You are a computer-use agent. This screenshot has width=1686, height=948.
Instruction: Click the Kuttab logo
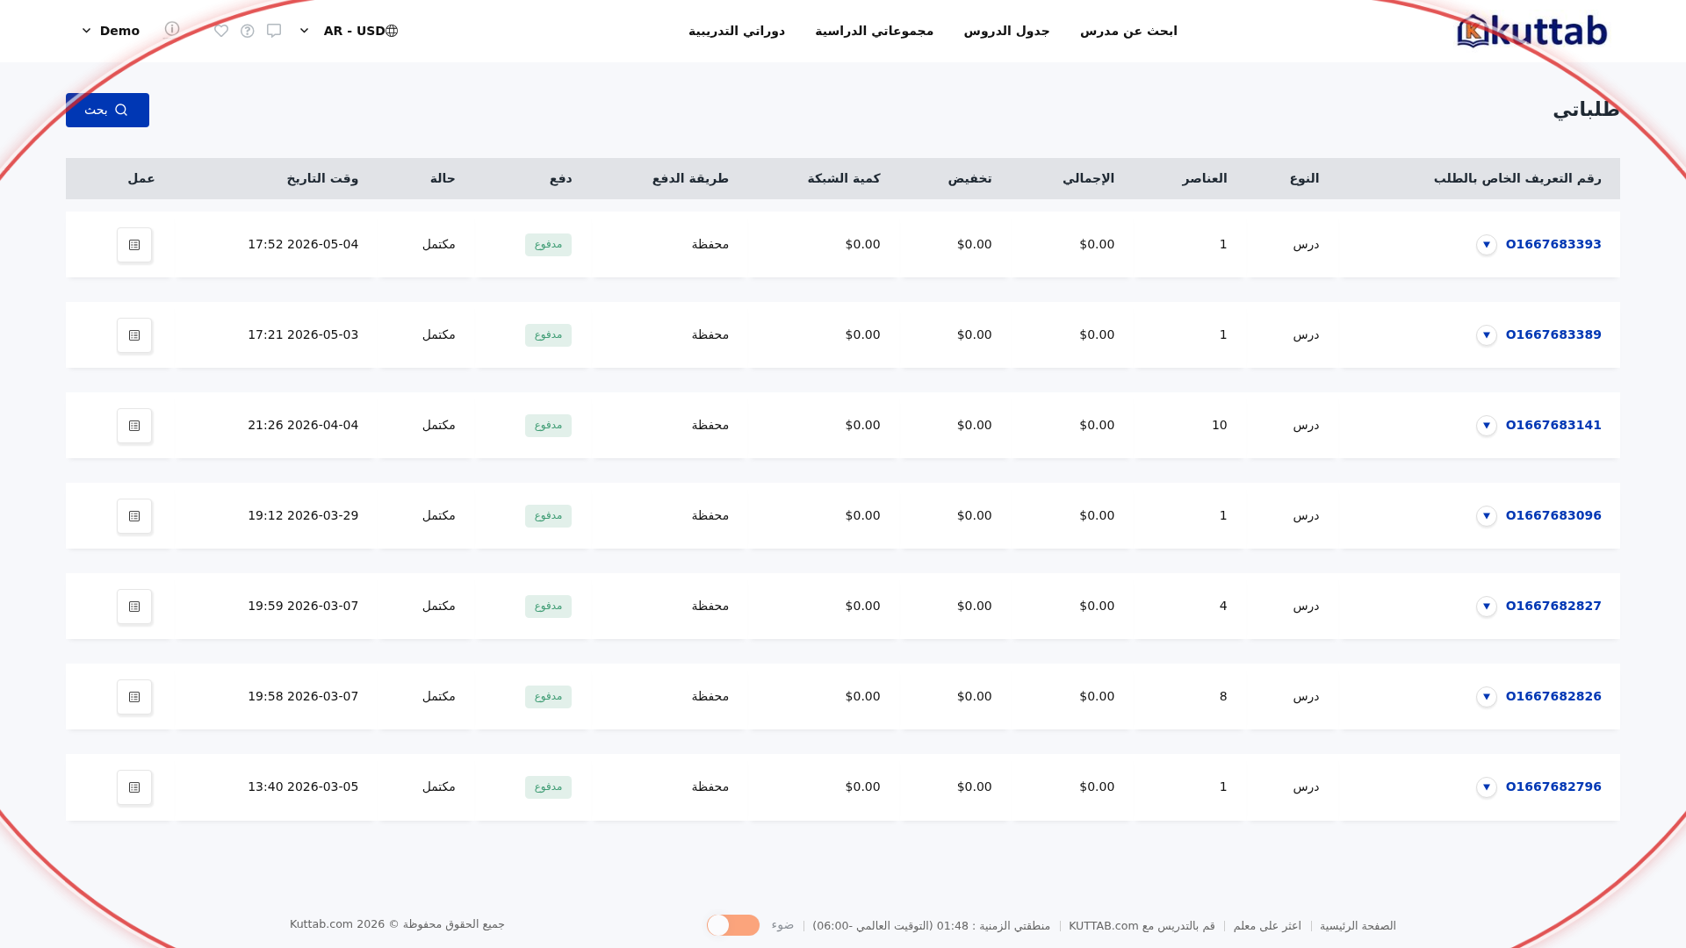point(1531,31)
